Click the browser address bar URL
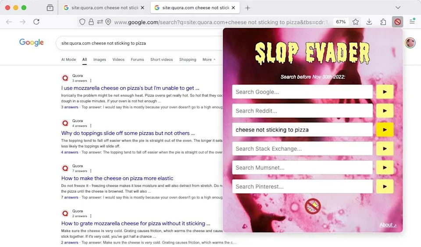Viewport: 421px width, 247px height. point(221,22)
